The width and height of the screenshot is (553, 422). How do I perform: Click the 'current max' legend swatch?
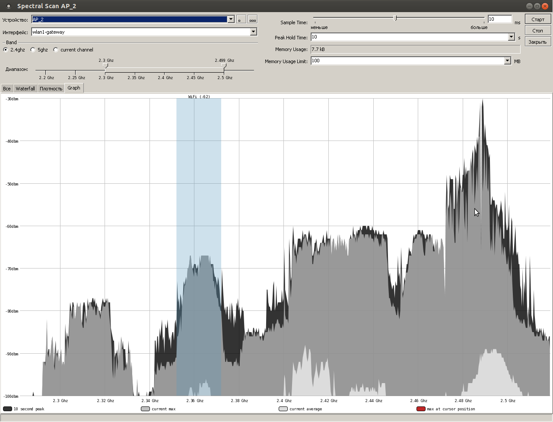click(145, 409)
